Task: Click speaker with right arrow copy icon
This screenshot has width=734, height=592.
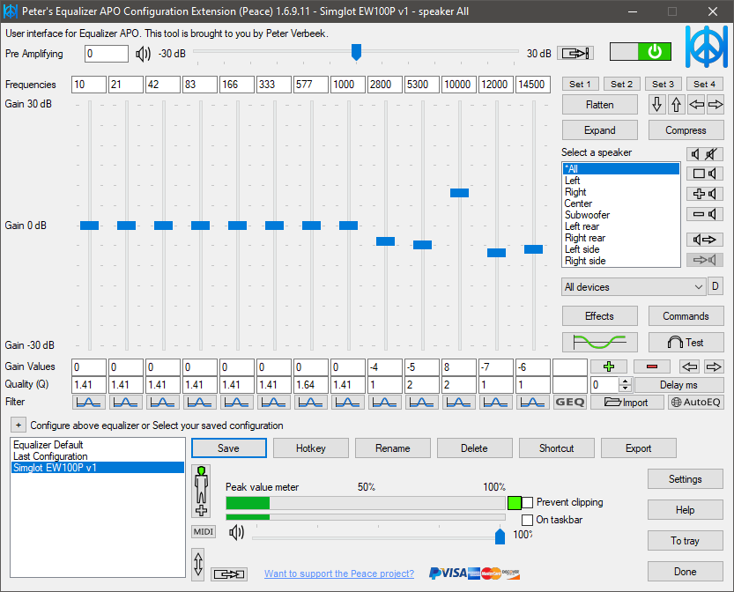Action: point(705,240)
